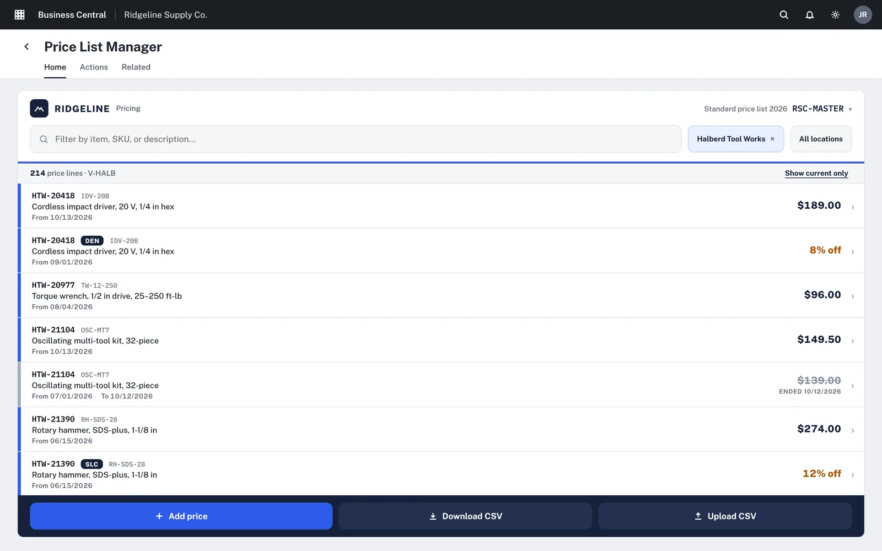This screenshot has height=551, width=882.
Task: Click the ENDED 10/12/2026 label
Action: pos(810,392)
